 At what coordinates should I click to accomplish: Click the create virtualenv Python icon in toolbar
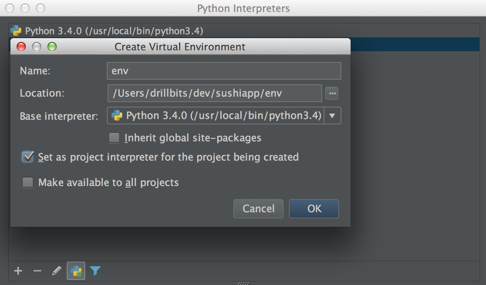(76, 271)
